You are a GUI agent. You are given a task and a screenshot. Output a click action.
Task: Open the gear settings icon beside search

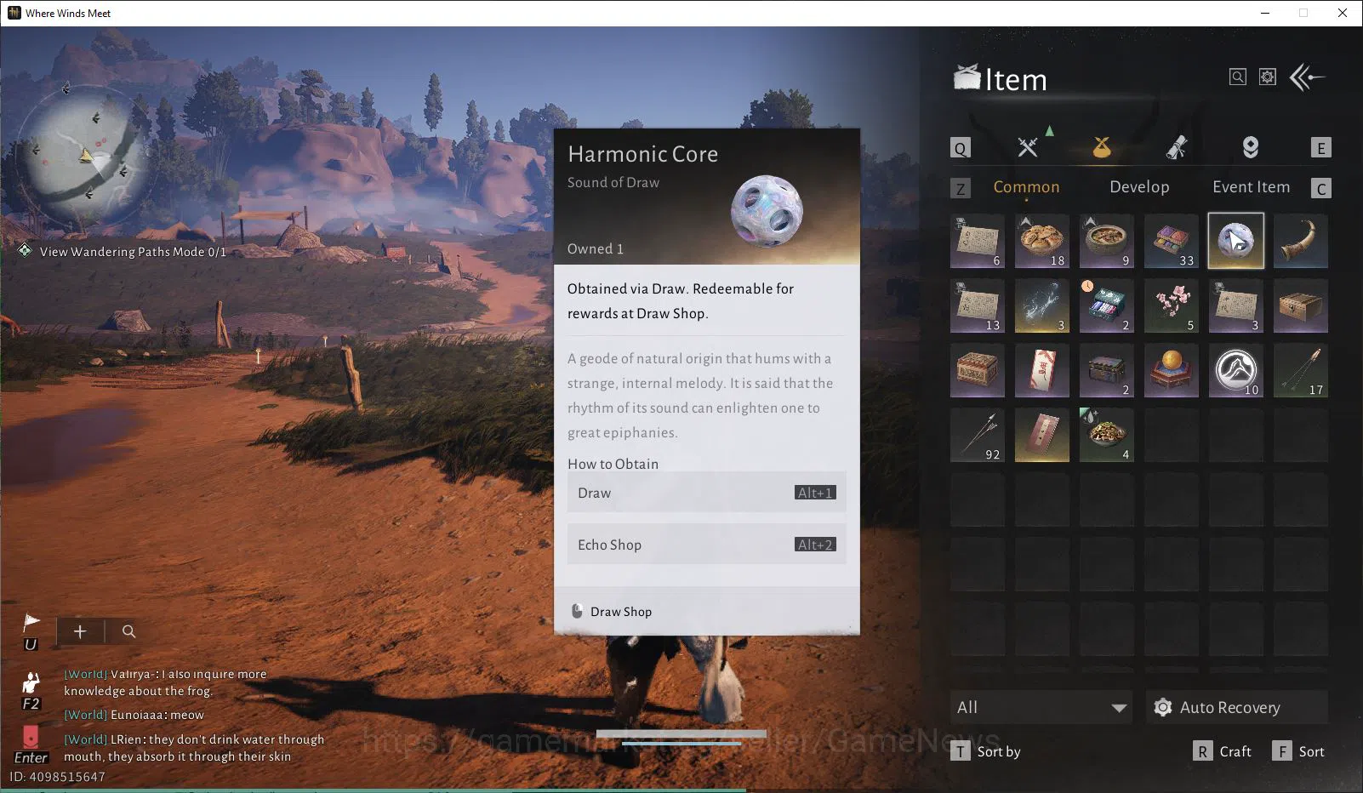coord(1268,77)
